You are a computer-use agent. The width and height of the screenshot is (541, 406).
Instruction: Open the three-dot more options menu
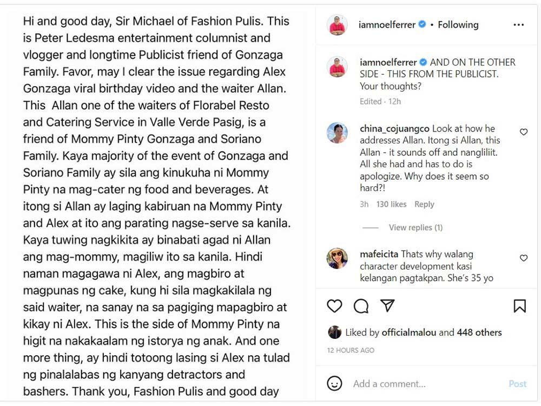(x=518, y=25)
